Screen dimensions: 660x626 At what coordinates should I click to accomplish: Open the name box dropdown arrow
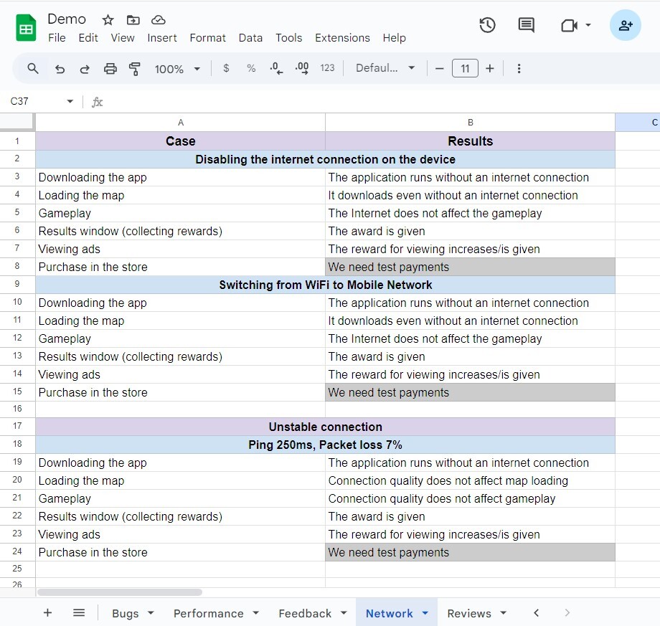70,102
